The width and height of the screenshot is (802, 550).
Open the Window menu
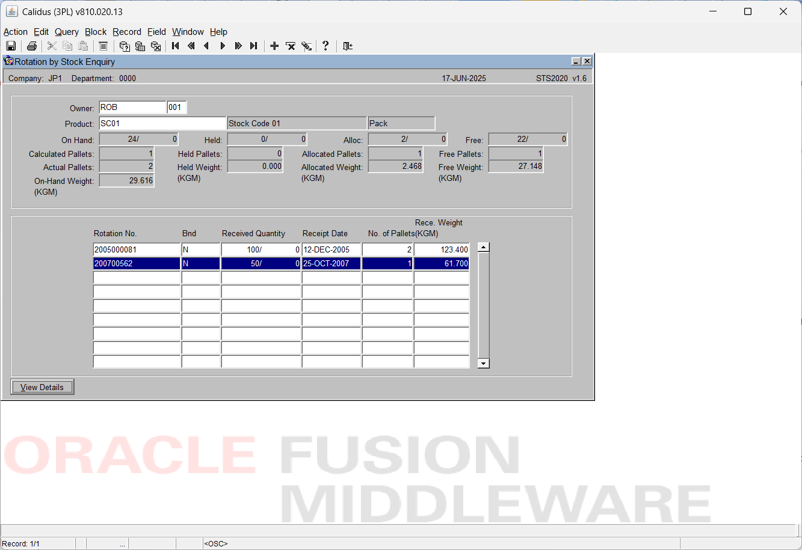[188, 32]
